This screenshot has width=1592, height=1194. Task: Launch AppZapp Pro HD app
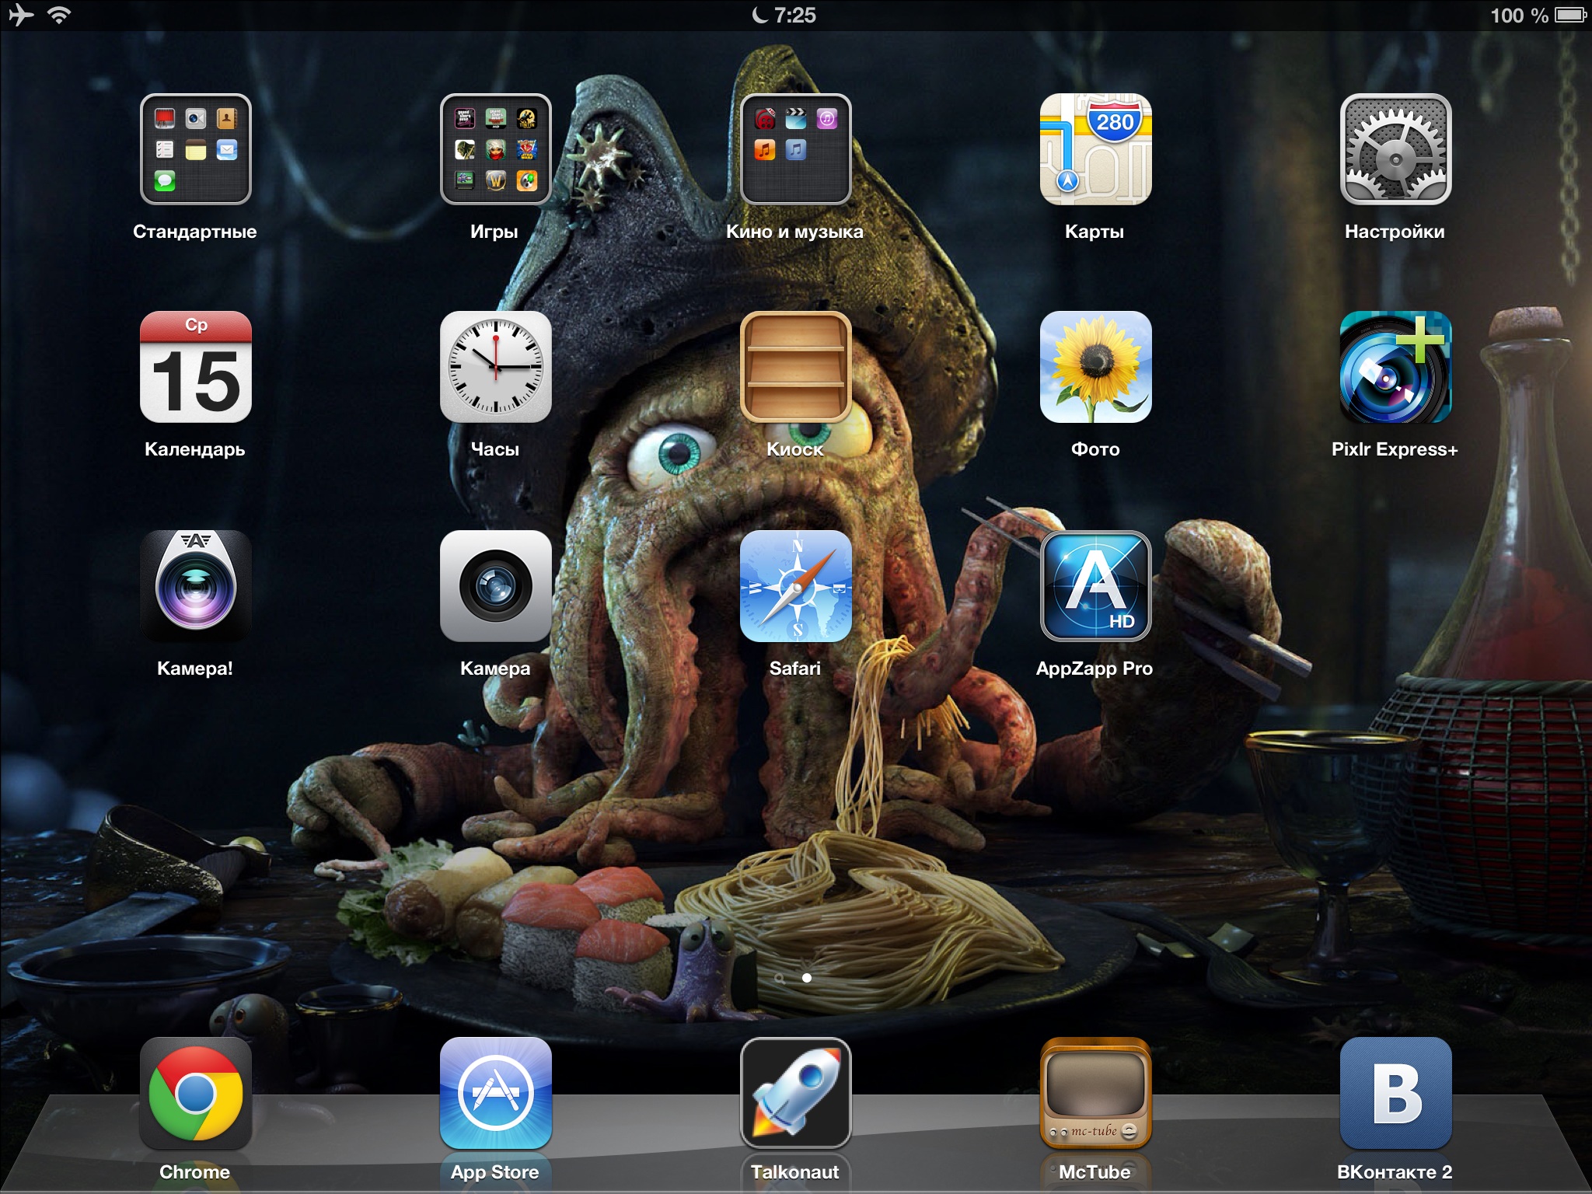pyautogui.click(x=1095, y=586)
